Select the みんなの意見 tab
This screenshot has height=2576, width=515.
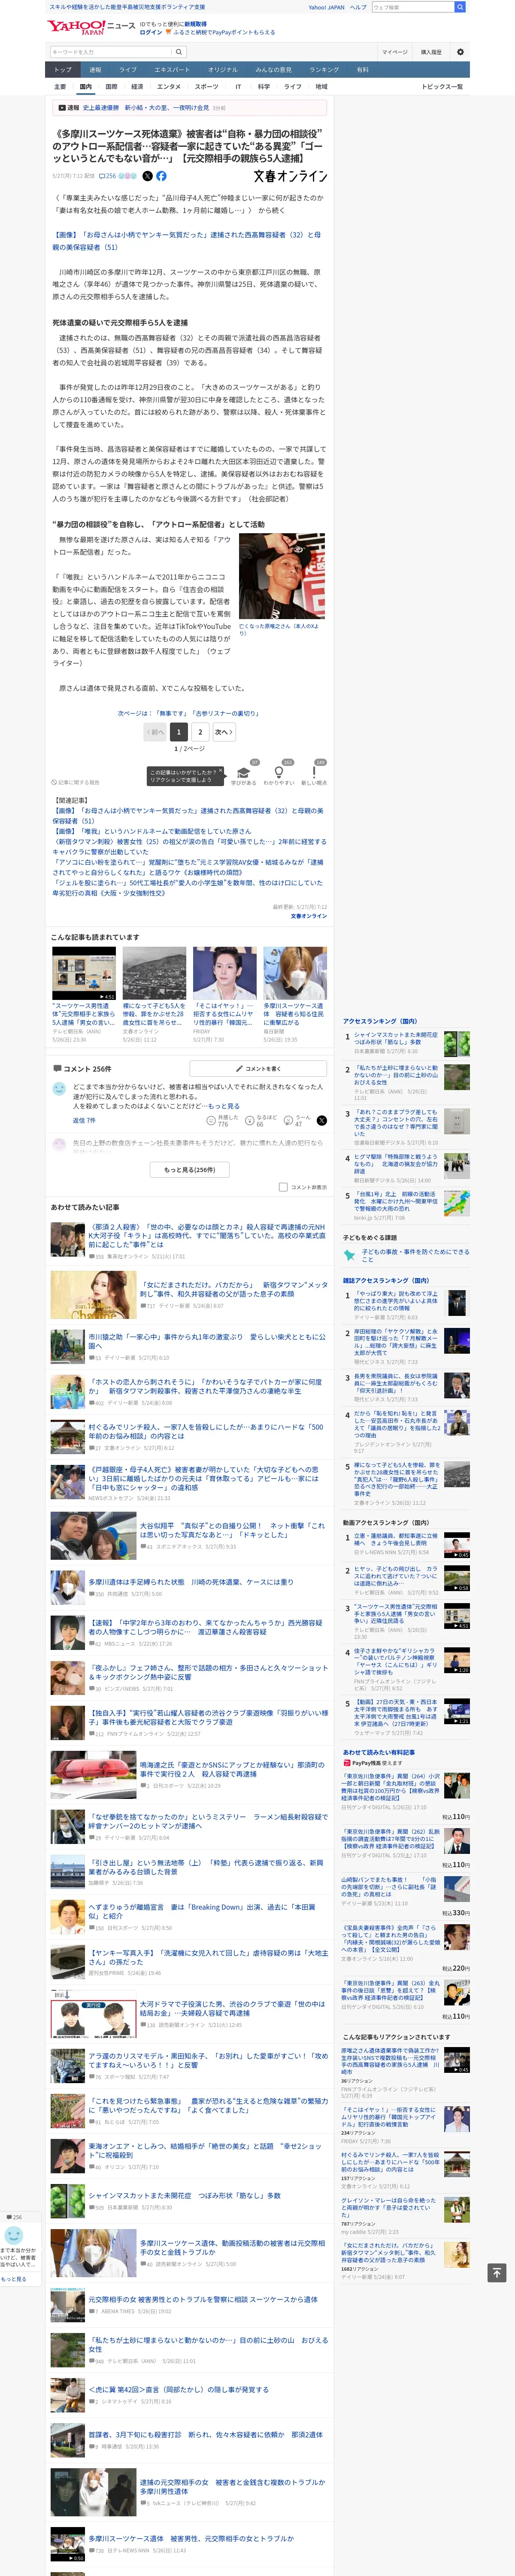coord(273,70)
